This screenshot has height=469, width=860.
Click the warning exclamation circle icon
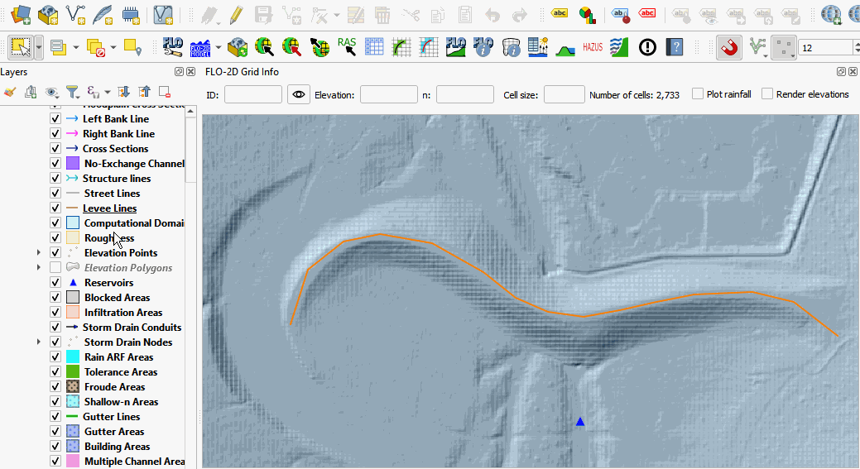pyautogui.click(x=647, y=47)
